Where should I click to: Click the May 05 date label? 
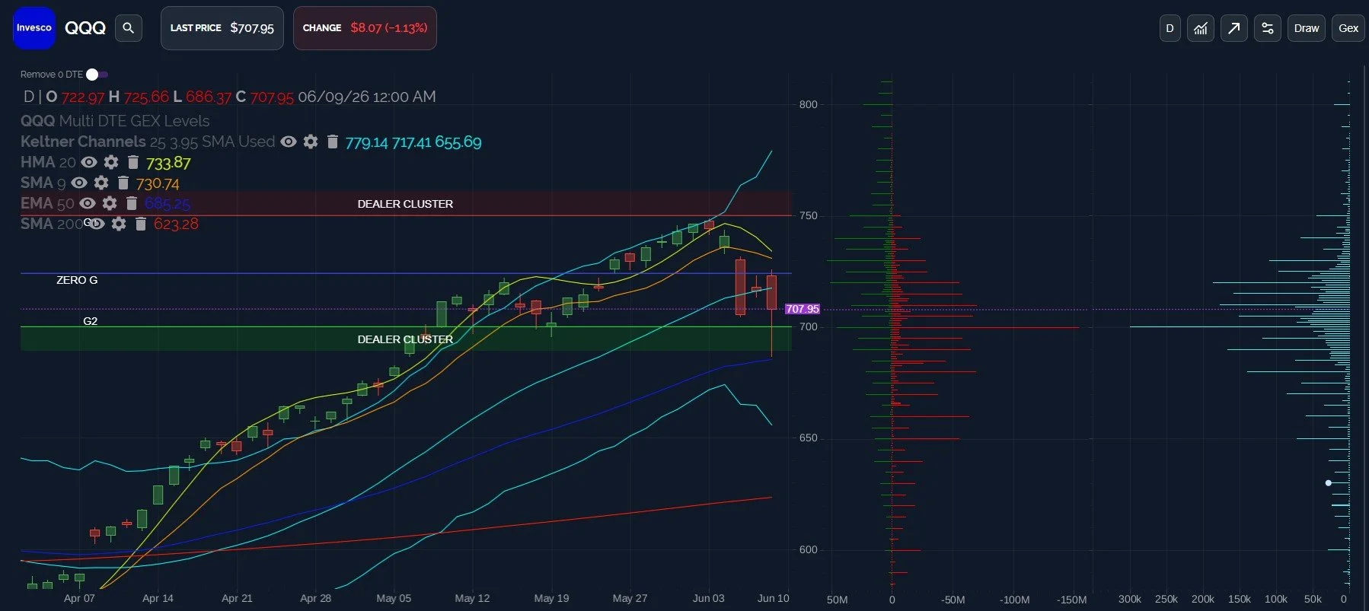394,598
